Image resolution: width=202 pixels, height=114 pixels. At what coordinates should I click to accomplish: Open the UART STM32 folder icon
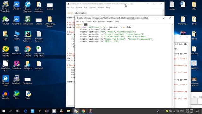50,22
